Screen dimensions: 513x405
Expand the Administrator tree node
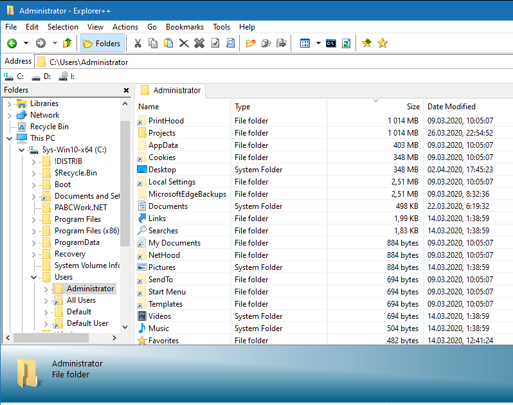click(x=46, y=289)
